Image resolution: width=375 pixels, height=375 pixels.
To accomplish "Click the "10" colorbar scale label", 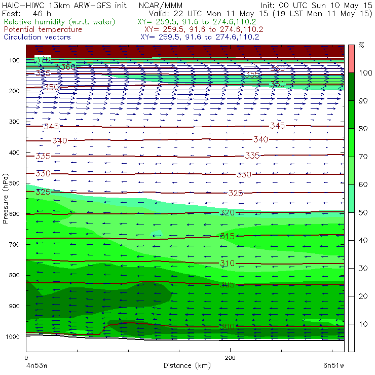I will (x=363, y=324).
